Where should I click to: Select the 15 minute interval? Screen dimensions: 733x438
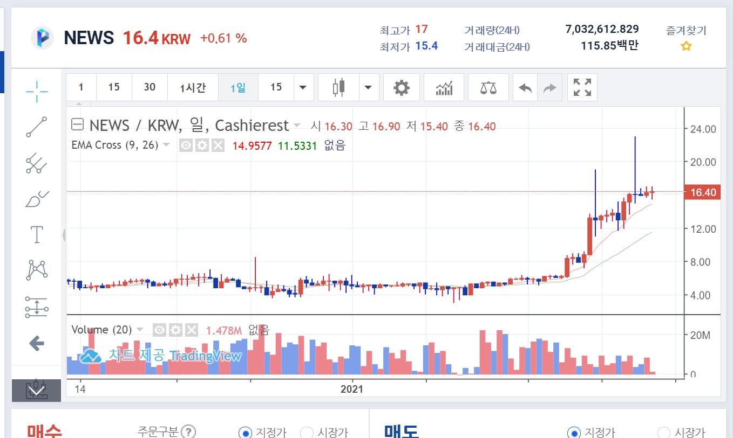click(x=114, y=87)
